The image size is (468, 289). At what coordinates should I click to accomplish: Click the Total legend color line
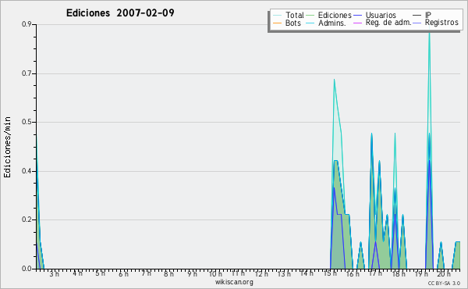[x=277, y=16]
